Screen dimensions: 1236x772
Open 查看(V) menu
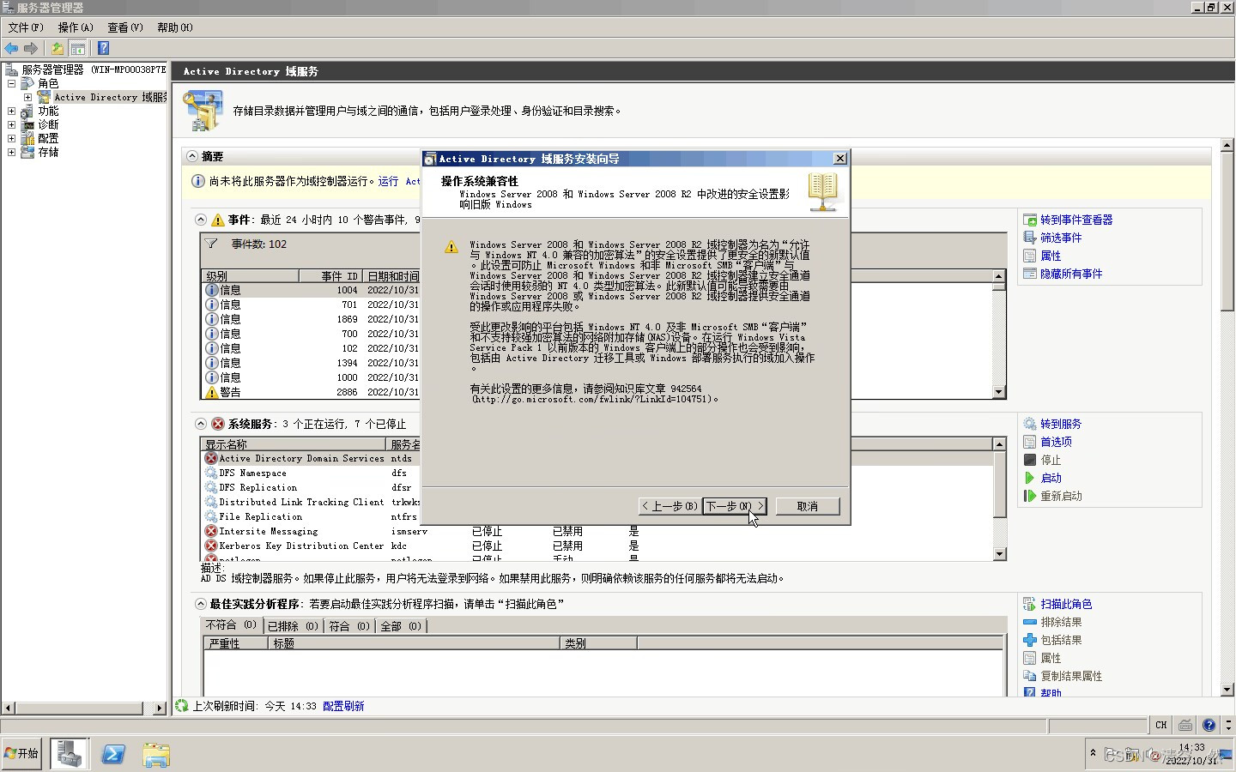tap(125, 27)
